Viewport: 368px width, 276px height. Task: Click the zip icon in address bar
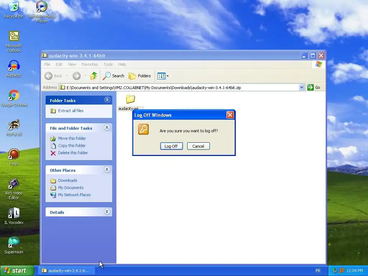click(62, 88)
